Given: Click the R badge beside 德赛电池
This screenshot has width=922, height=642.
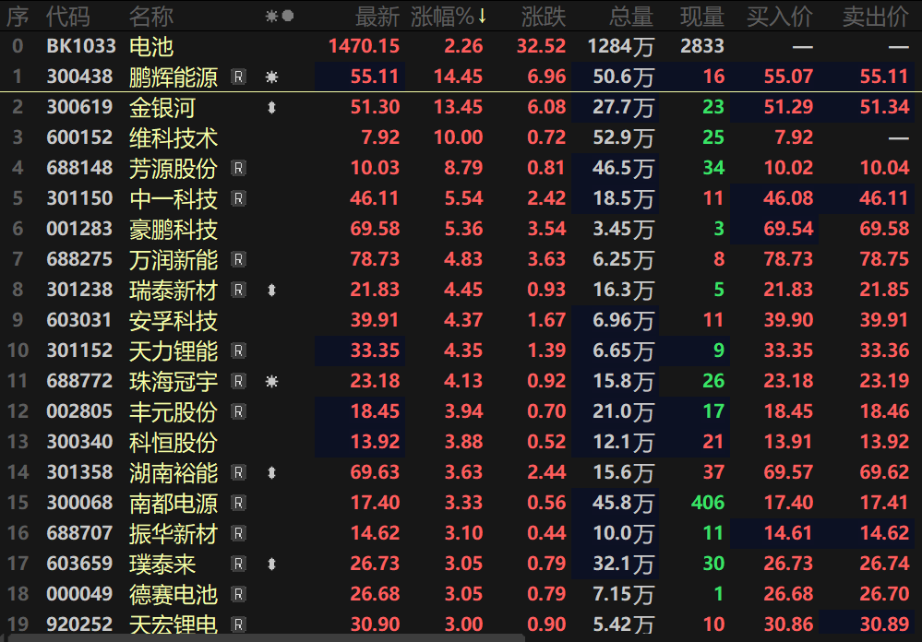Looking at the screenshot, I should pyautogui.click(x=238, y=594).
